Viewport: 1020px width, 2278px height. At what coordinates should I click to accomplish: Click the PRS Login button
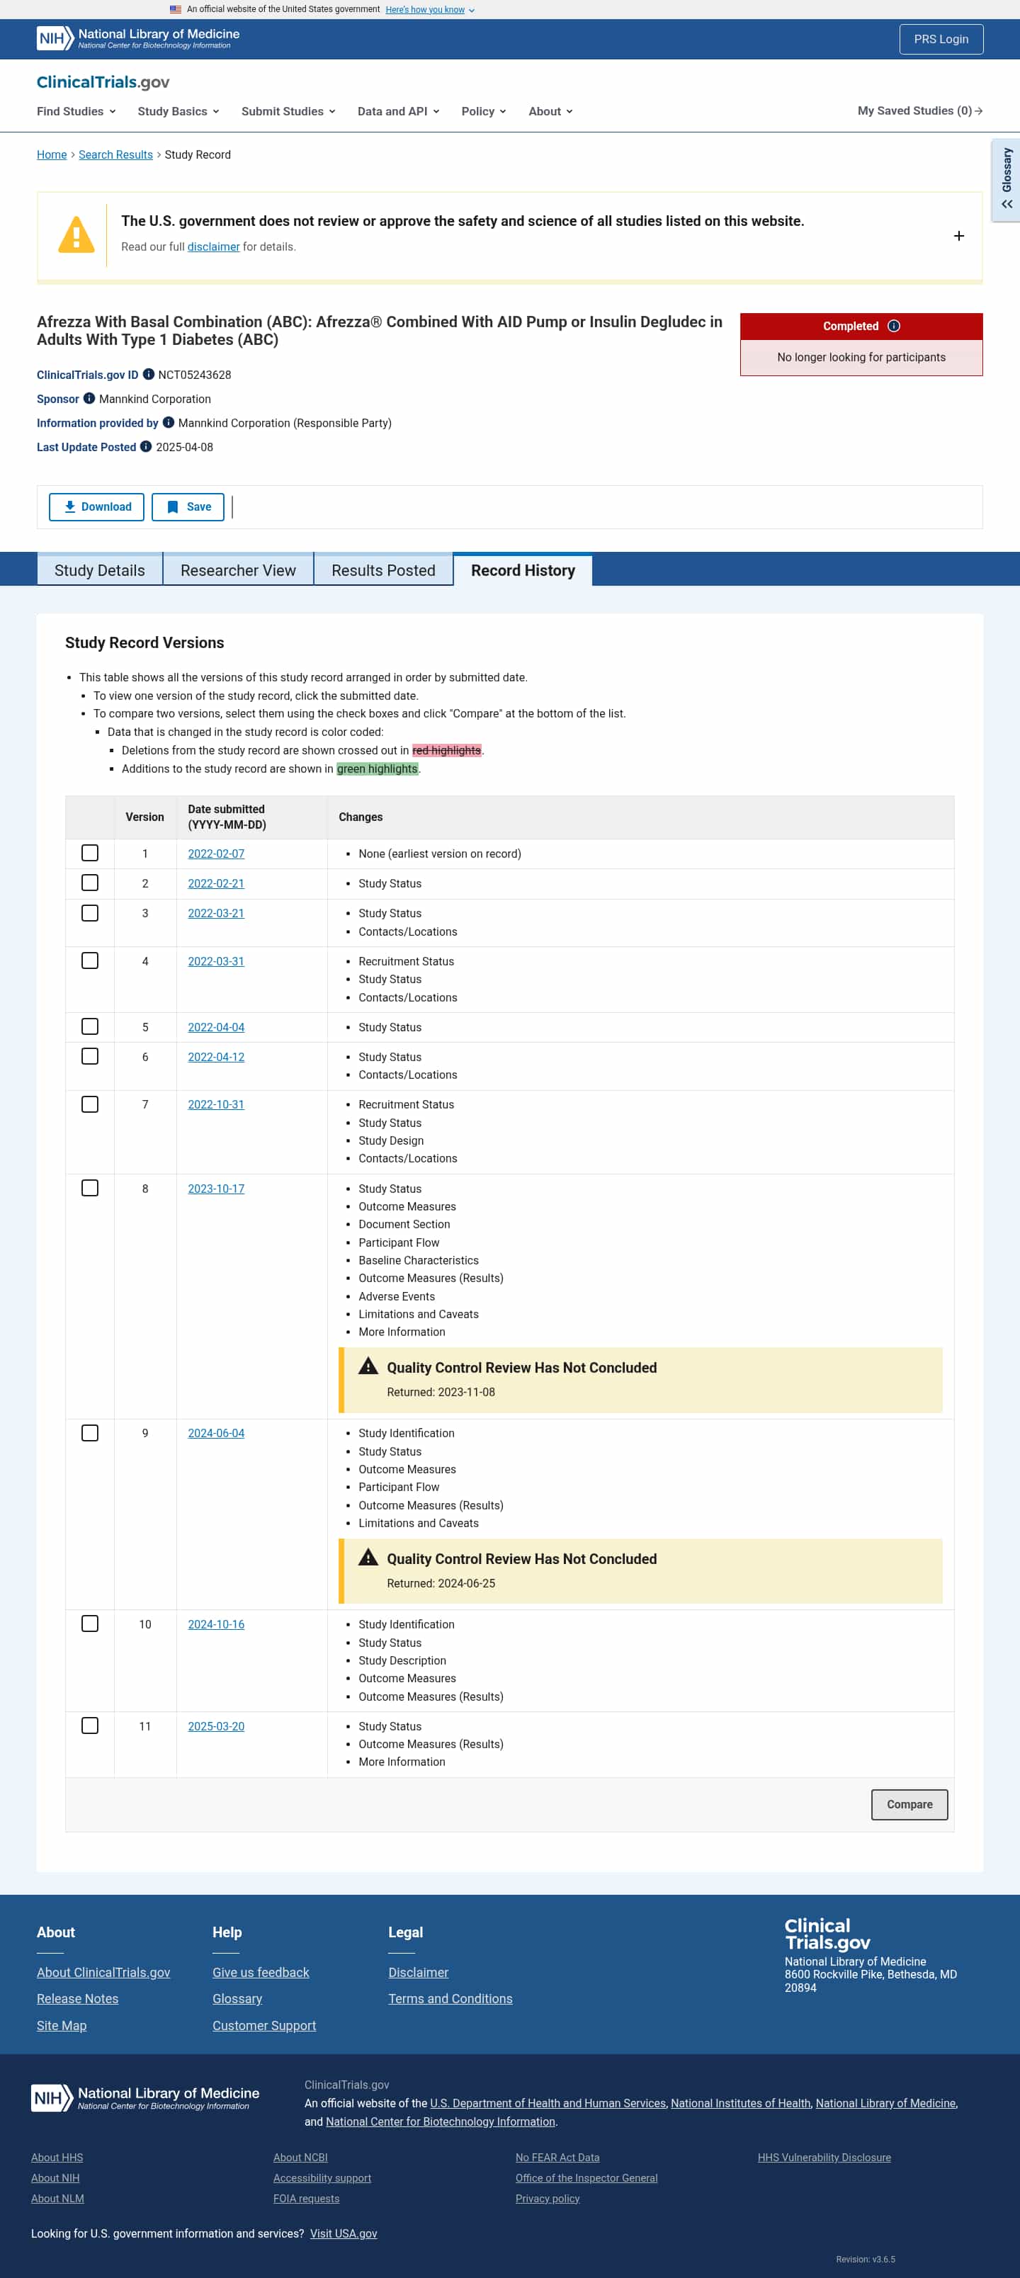[x=941, y=39]
